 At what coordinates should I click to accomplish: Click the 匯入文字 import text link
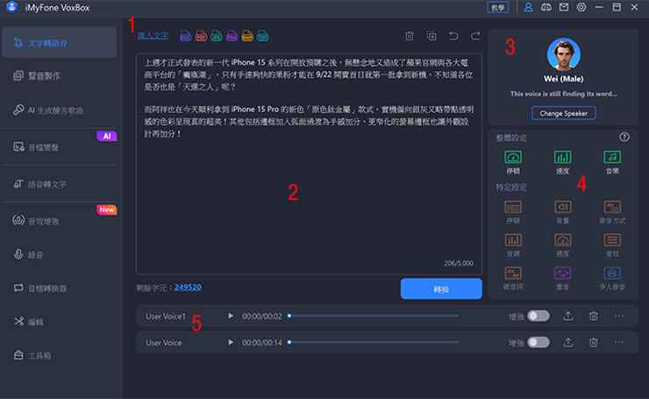153,36
